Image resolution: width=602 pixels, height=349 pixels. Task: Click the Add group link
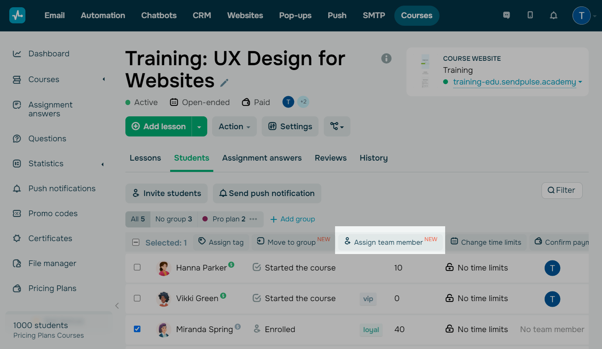293,219
